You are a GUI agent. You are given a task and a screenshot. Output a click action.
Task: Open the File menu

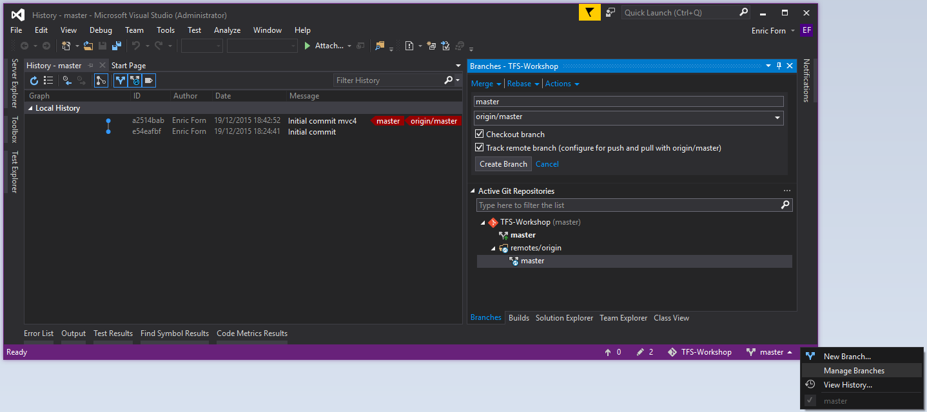16,30
